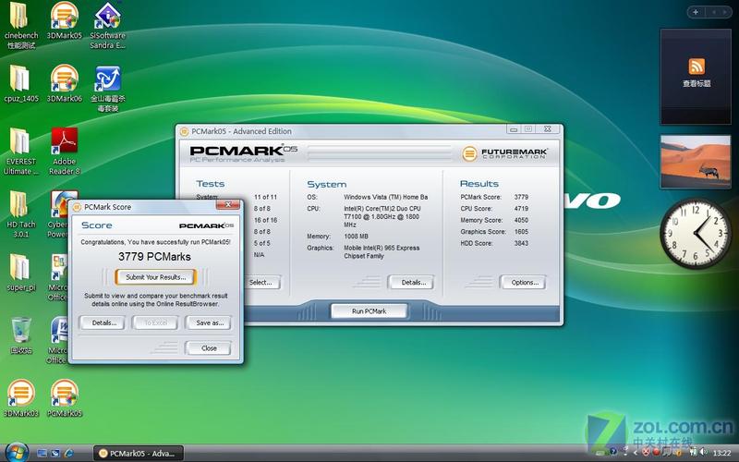739x462 pixels.
Task: Click the '5 of 5' tests count
Action: [x=262, y=243]
